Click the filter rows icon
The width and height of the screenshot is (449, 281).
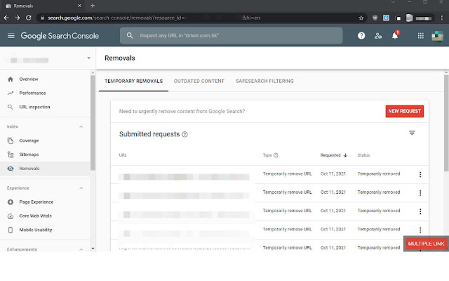click(x=412, y=133)
